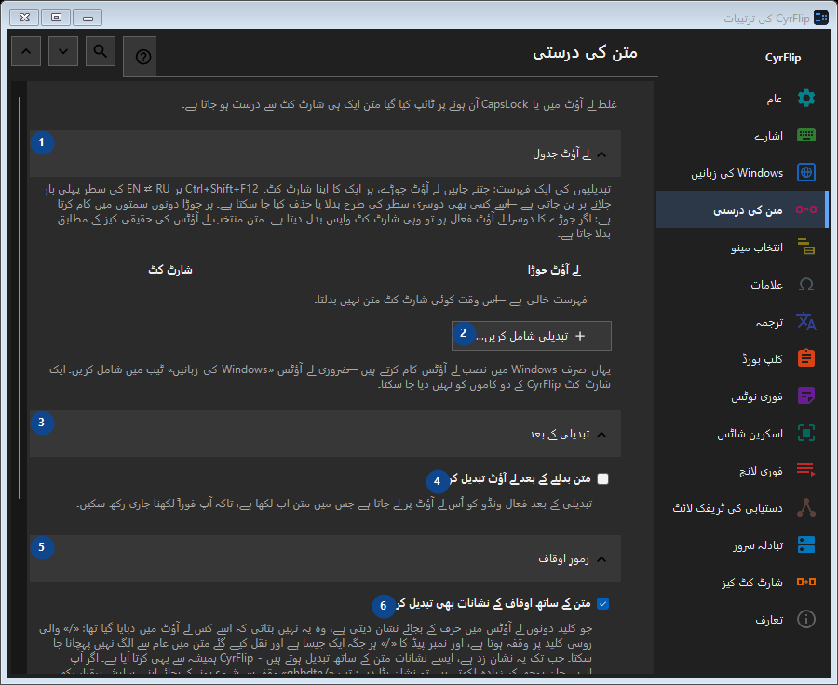
Task: Open the اشارے page
Action: pos(742,135)
